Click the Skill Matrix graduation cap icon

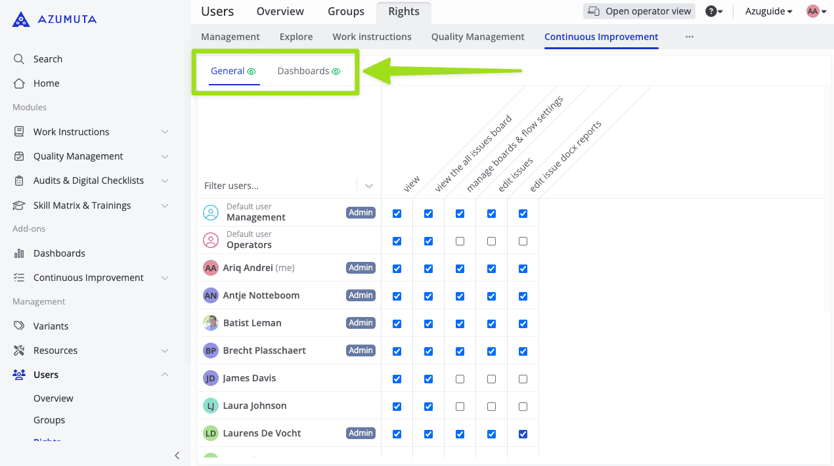tap(19, 205)
